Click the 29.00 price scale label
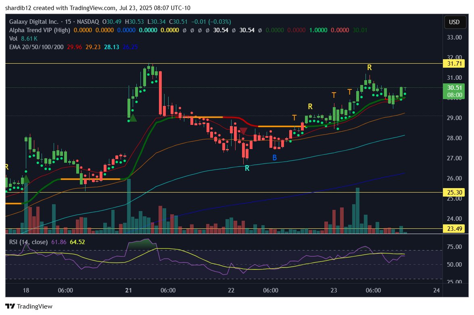Viewport: 474px width, 315px height. click(454, 118)
